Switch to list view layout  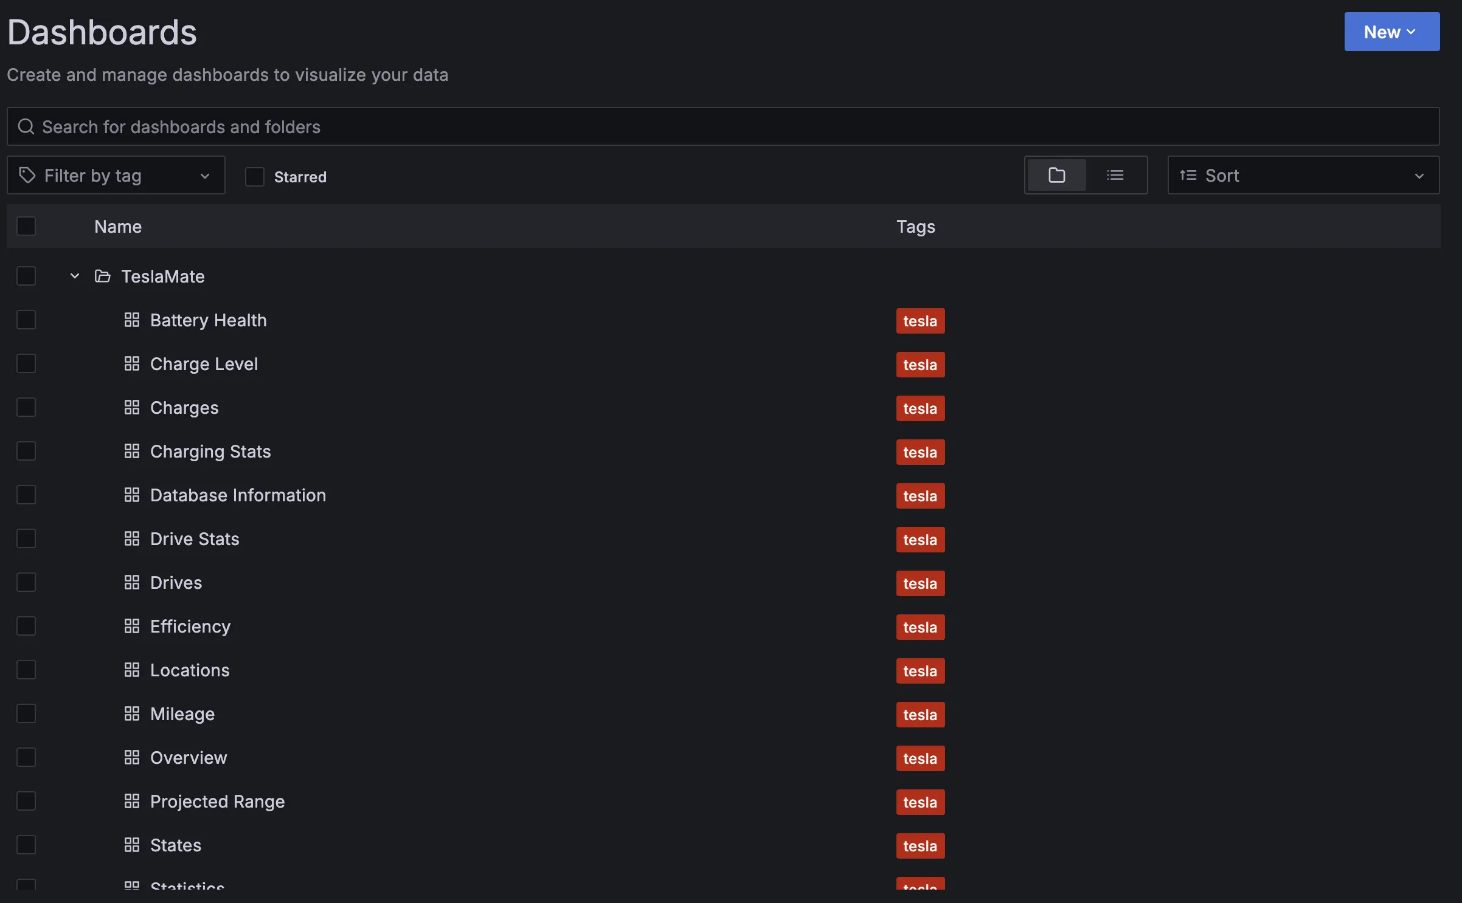click(x=1115, y=175)
